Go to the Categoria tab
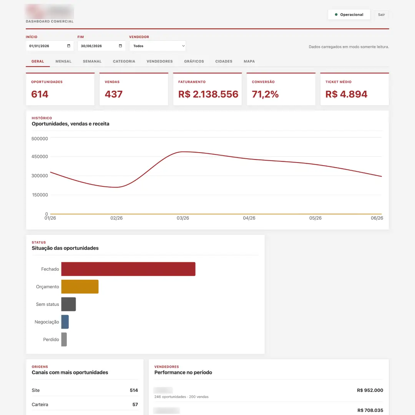The height and width of the screenshot is (415, 415). (124, 61)
